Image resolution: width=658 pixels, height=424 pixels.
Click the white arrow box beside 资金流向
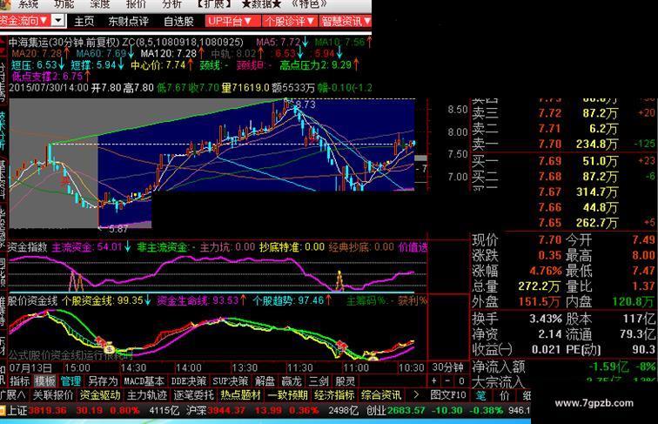tap(59, 21)
